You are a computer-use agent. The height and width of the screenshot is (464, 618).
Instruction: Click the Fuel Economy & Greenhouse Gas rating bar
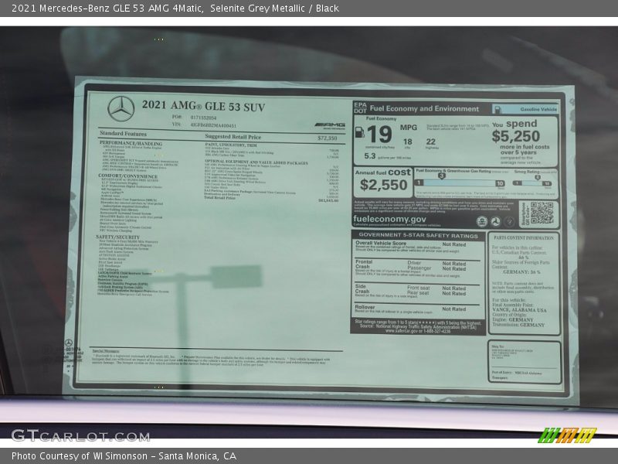pyautogui.click(x=460, y=183)
